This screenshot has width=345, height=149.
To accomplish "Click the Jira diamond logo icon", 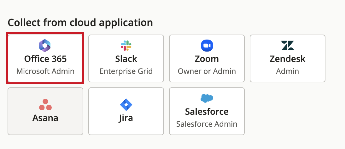I will click(x=126, y=105).
